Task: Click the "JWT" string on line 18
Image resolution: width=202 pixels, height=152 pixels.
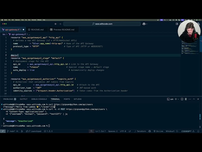Action: click(39, 88)
